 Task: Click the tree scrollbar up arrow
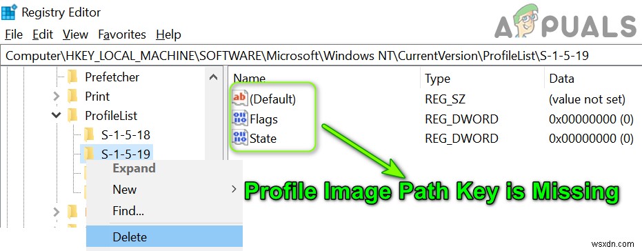213,77
